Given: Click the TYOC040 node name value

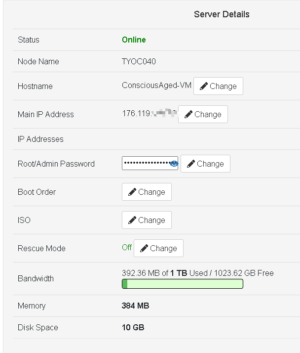Looking at the screenshot, I should [139, 61].
